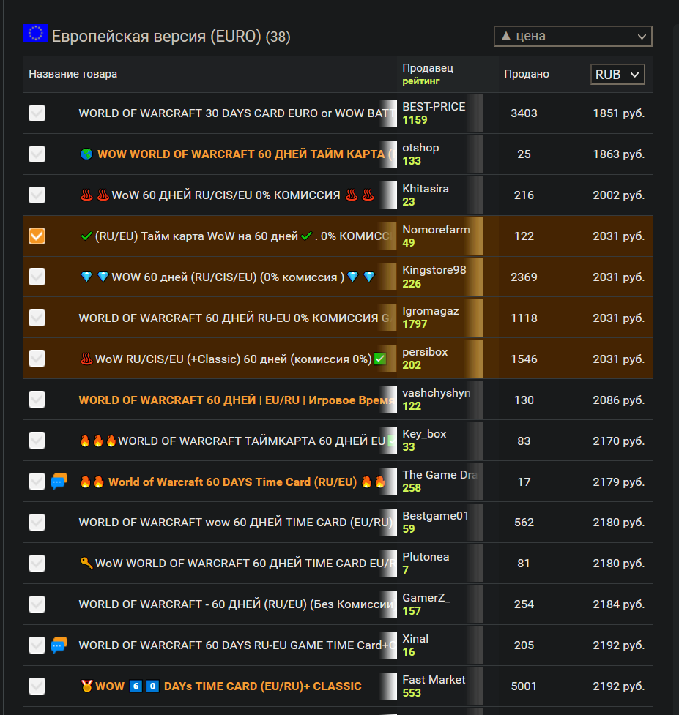This screenshot has width=679, height=715.
Task: Click seller name BEST-PRICE
Action: tap(434, 107)
